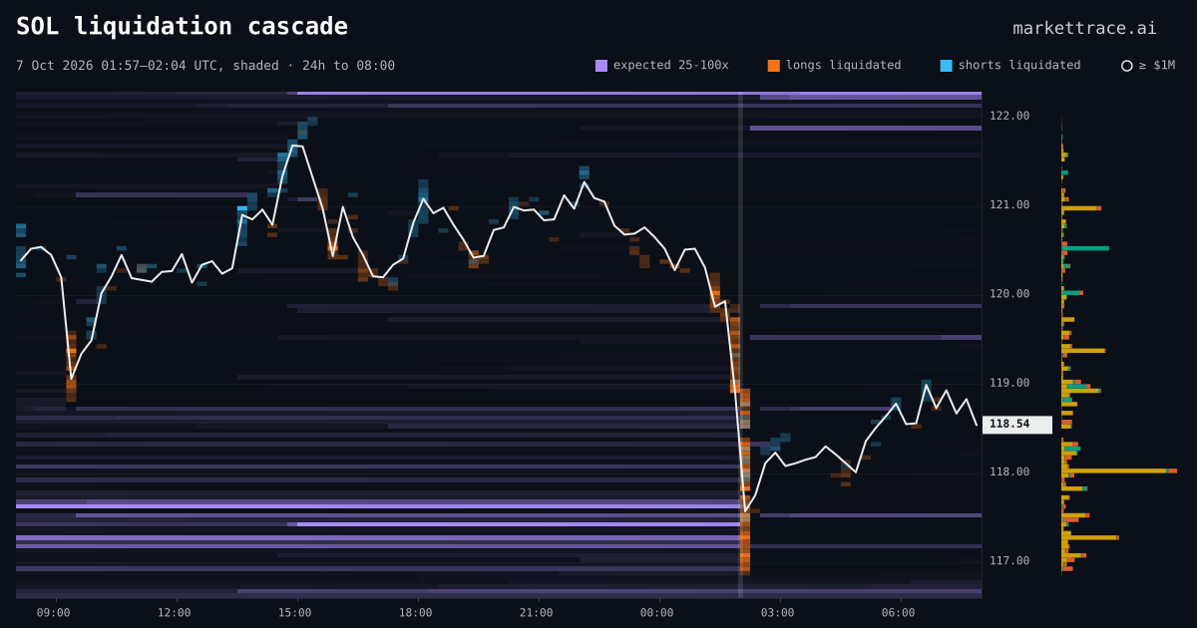This screenshot has height=628, width=1197.
Task: Click the chart subtitle with the UTC date range
Action: (205, 66)
